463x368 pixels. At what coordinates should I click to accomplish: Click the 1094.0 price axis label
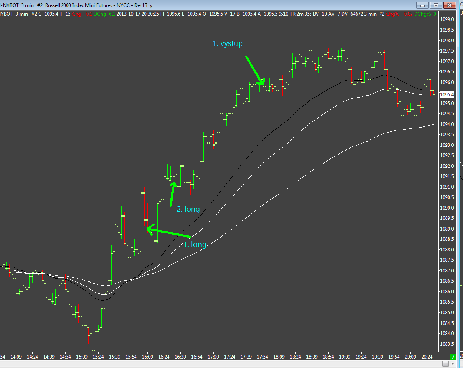pos(447,124)
